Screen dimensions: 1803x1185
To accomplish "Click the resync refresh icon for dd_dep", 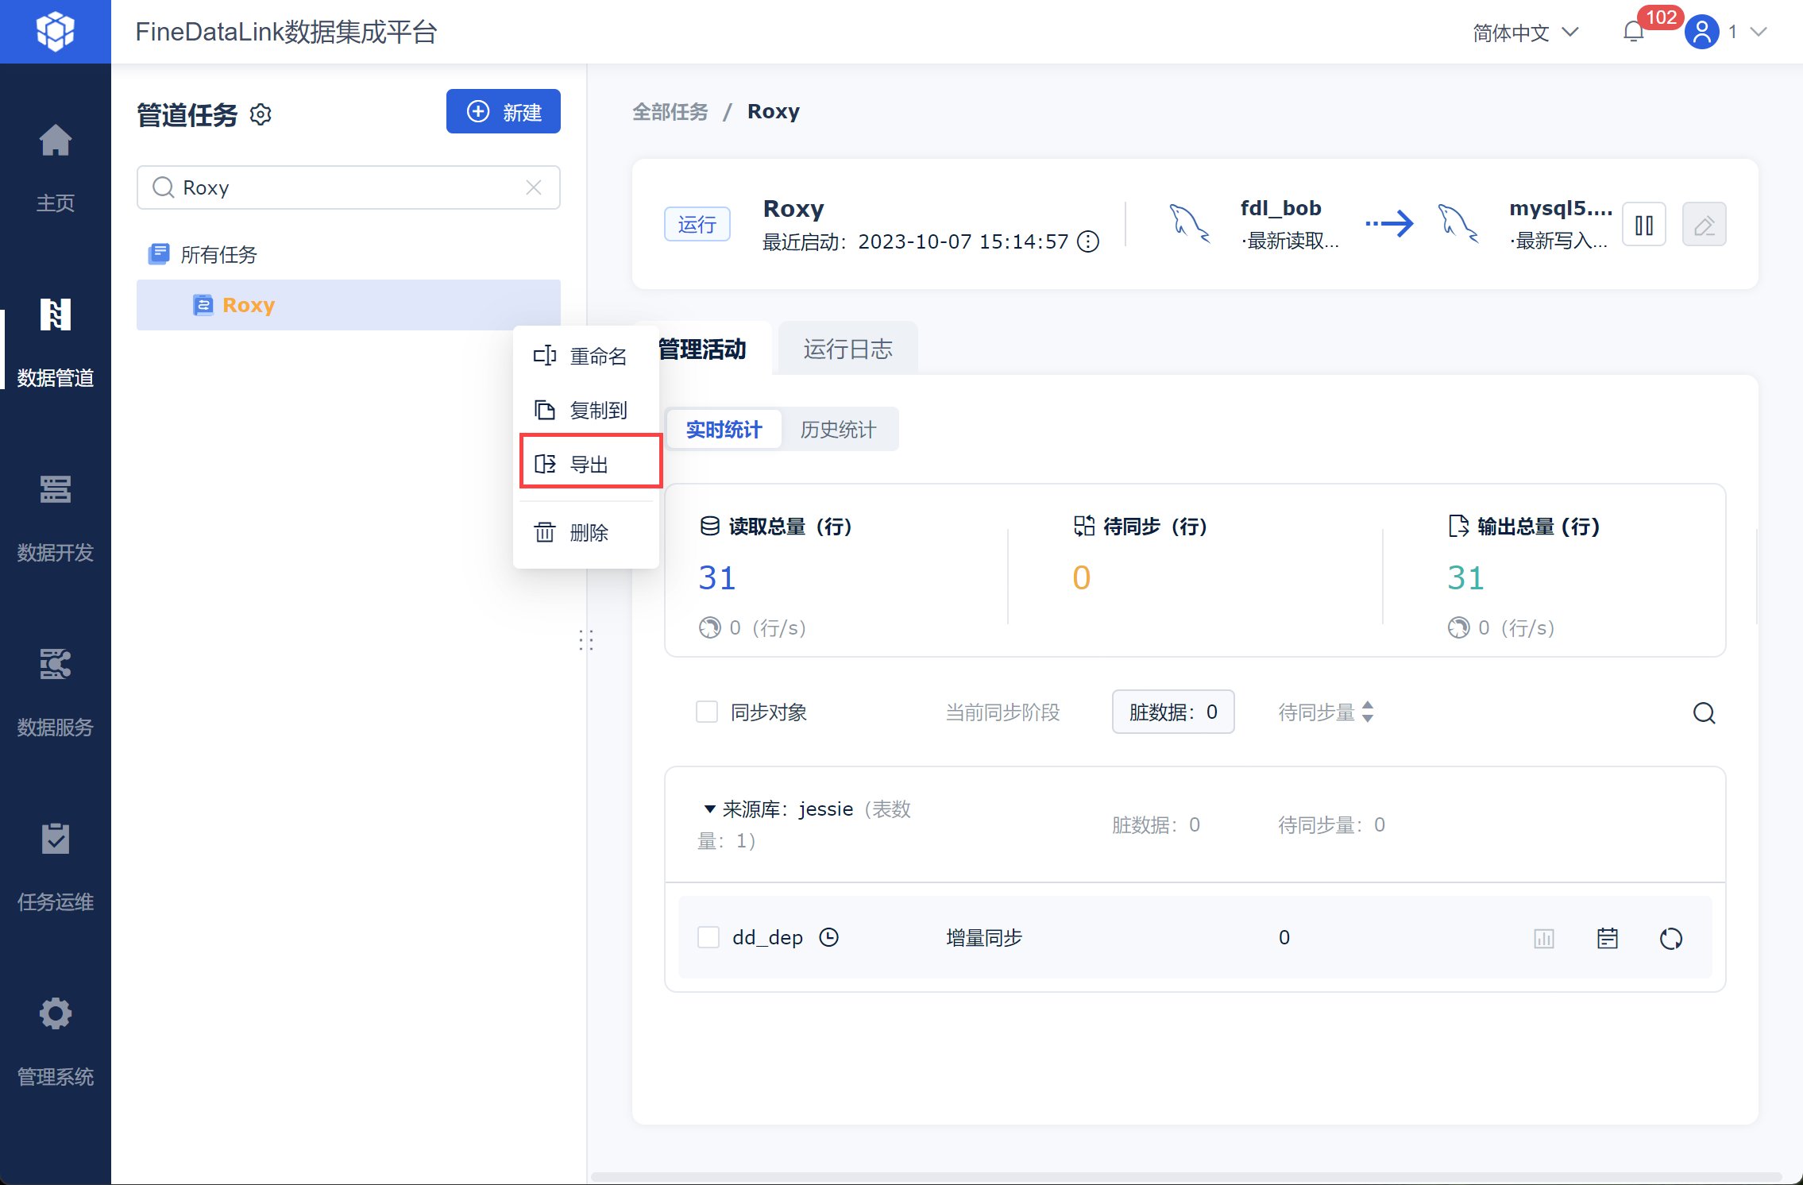I will point(1670,938).
